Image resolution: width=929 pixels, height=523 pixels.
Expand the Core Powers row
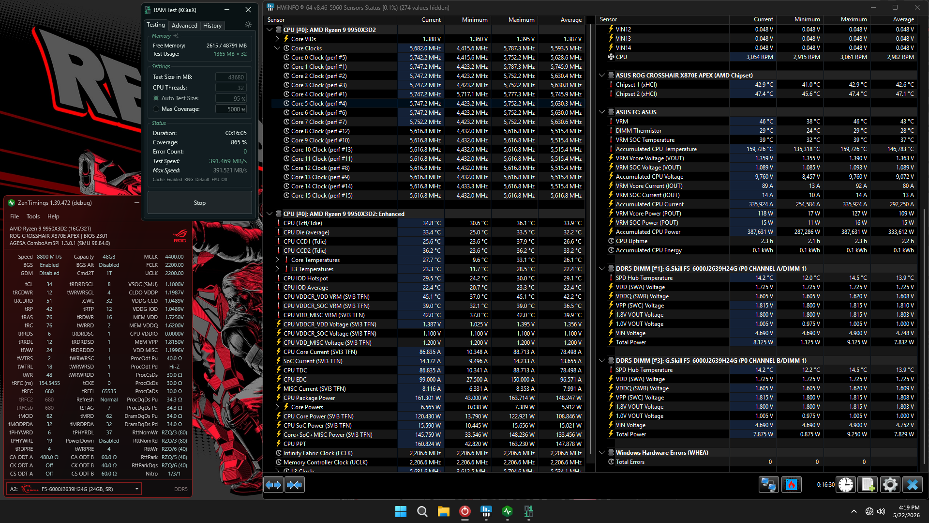[x=278, y=407]
